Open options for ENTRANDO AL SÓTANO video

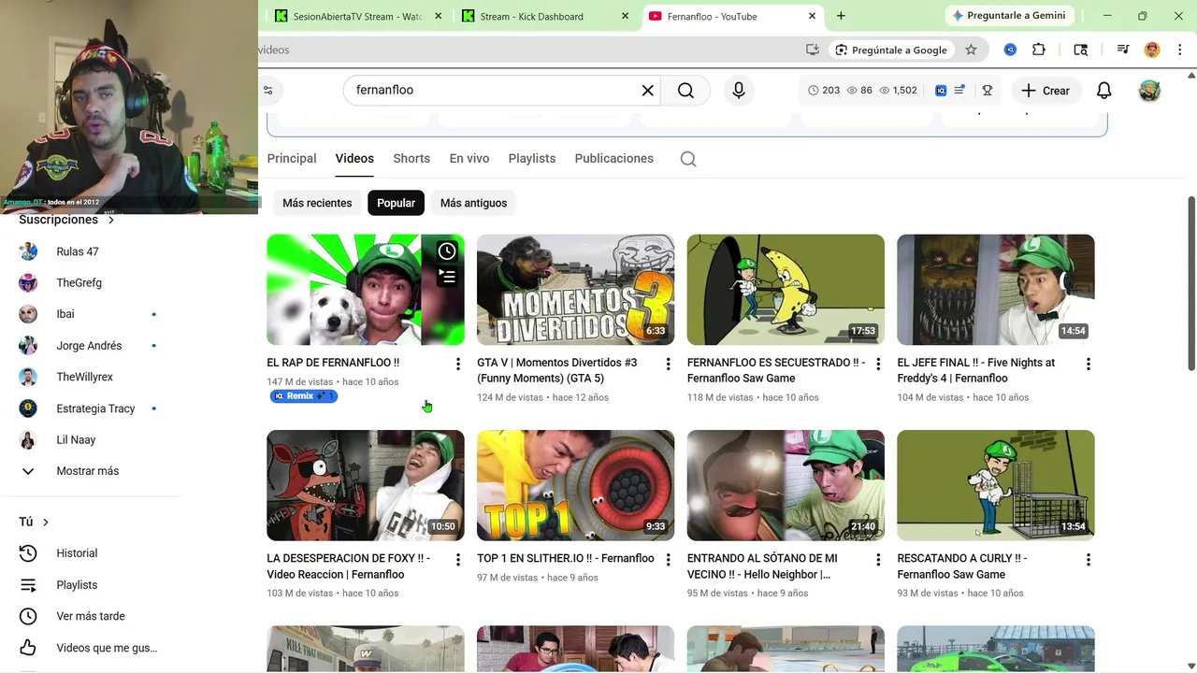point(878,560)
